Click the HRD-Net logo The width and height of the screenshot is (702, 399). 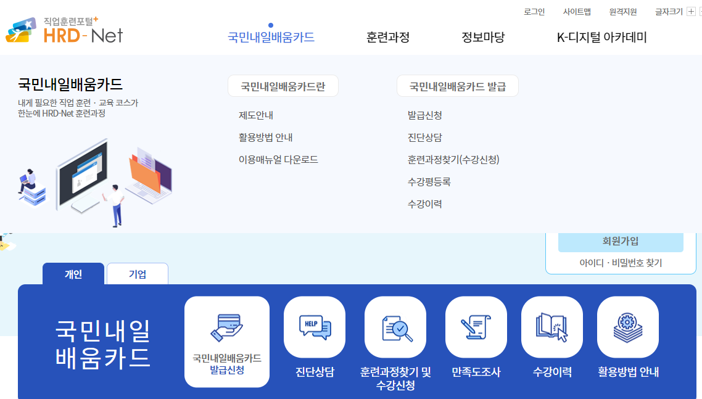(x=64, y=30)
